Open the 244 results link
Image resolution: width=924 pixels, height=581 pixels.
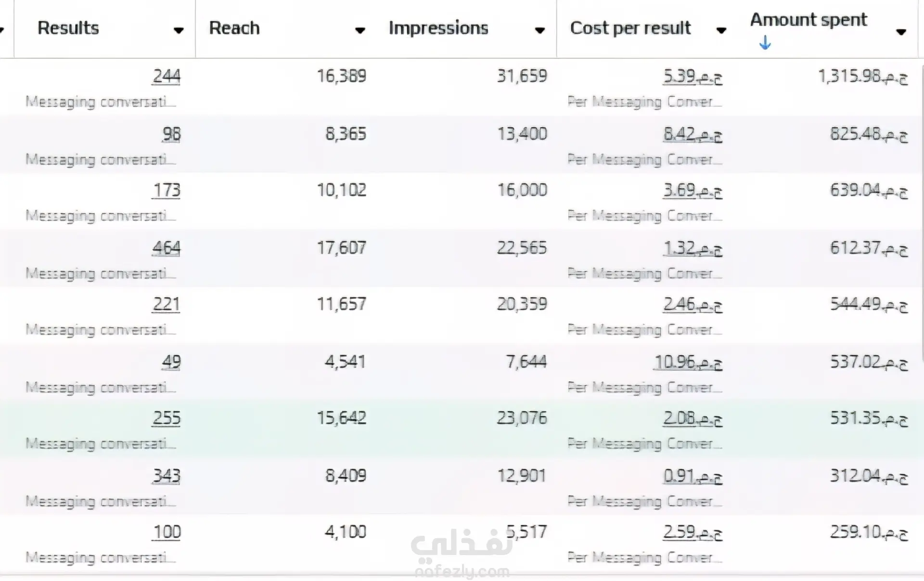click(x=167, y=76)
